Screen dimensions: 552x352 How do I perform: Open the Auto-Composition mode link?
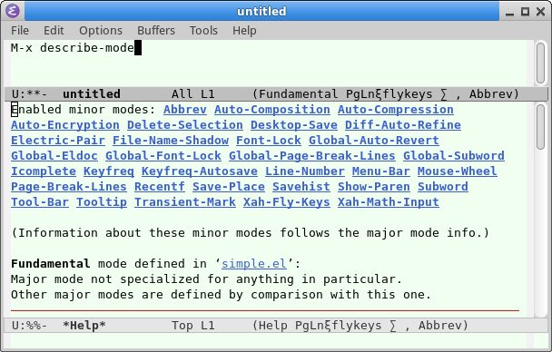click(272, 110)
